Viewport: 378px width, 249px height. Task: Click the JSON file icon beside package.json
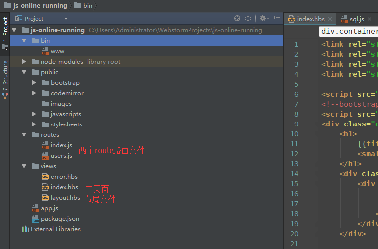(x=35, y=219)
